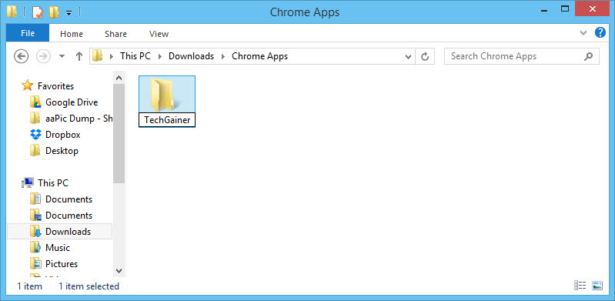Open Dropbox in Favorites
615x301 pixels.
(x=63, y=135)
